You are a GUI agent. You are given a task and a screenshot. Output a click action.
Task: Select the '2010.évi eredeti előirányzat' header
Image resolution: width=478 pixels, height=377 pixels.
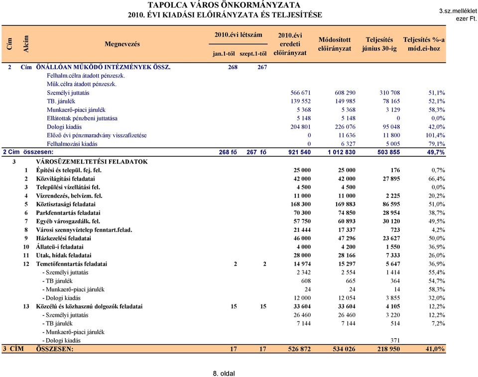(x=290, y=44)
